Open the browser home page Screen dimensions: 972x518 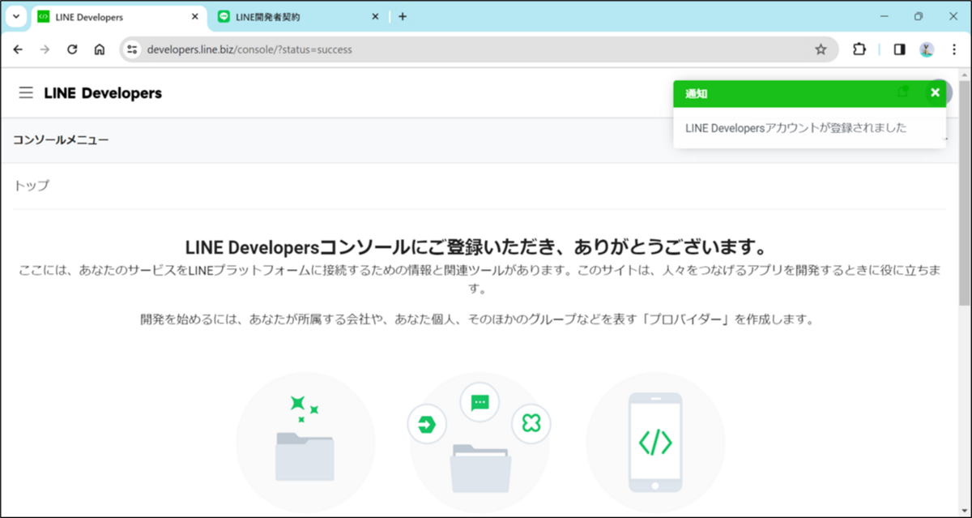tap(99, 49)
